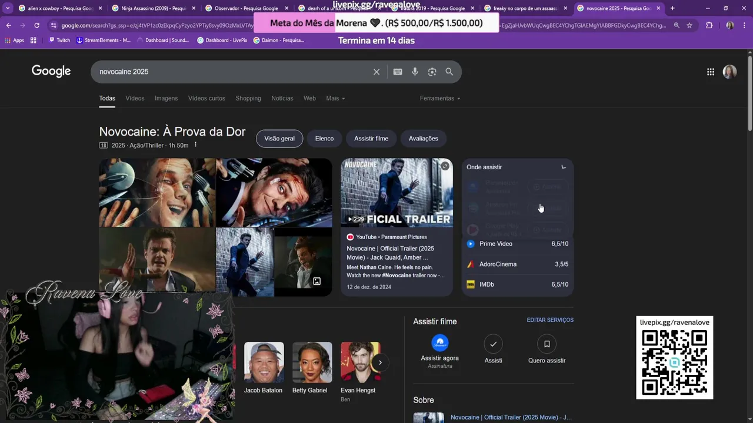Open the Daimon Pesquisa bookmark
This screenshot has width=753, height=423.
pos(279,40)
